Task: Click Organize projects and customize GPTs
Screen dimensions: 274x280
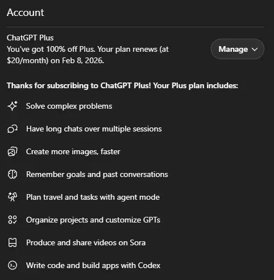Action: (x=93, y=220)
